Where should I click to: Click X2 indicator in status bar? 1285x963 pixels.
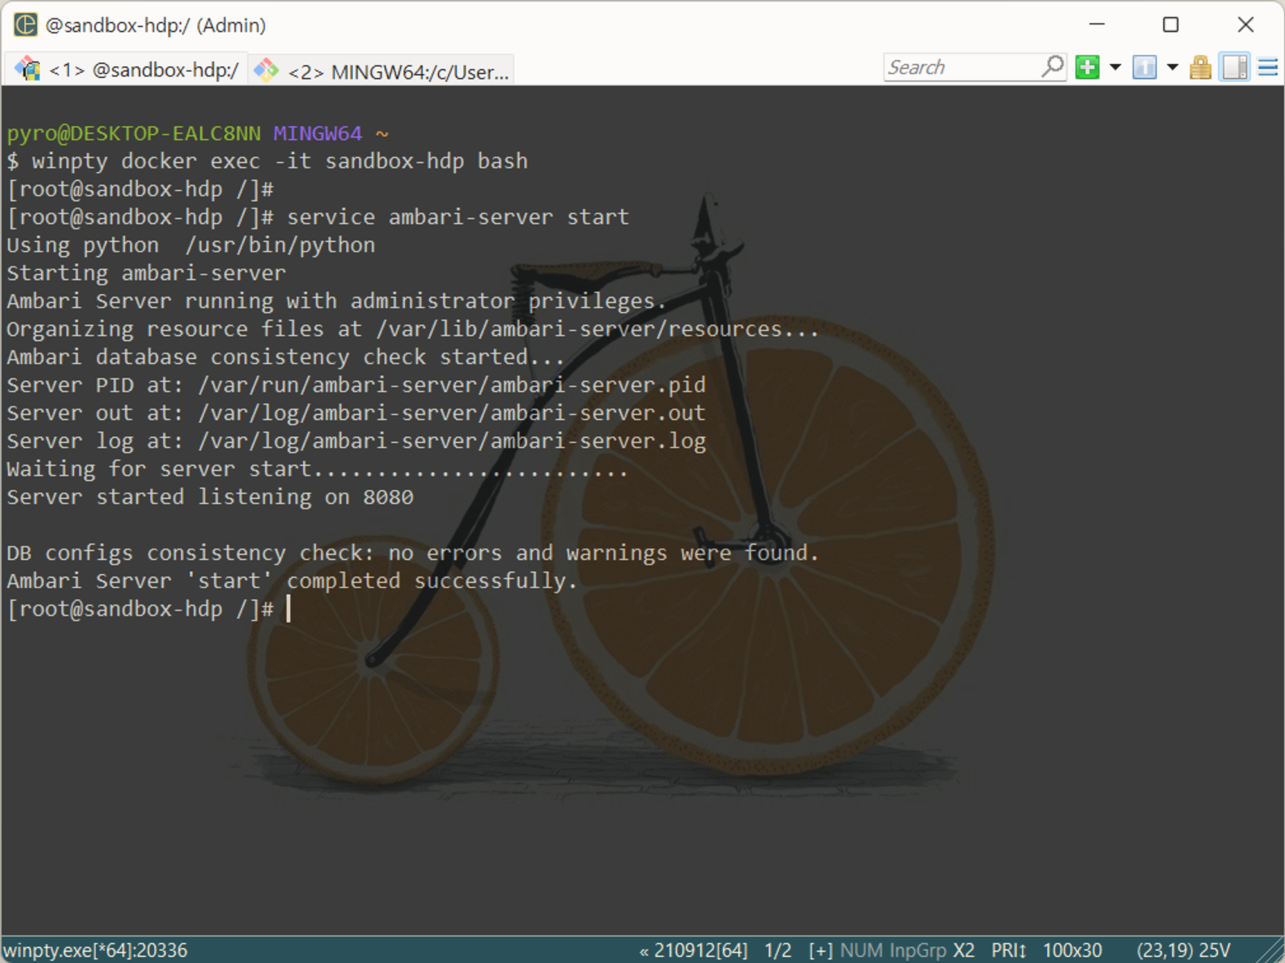[963, 950]
